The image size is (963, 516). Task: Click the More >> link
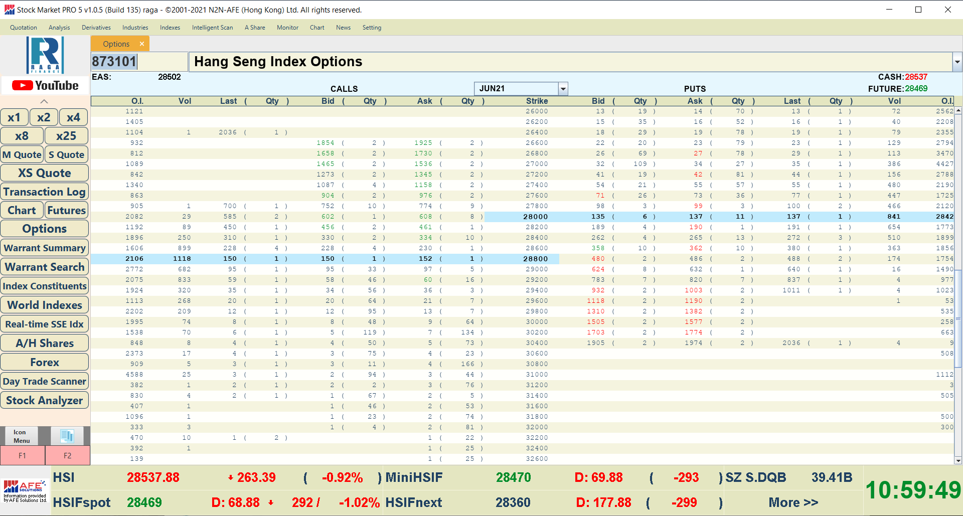(793, 502)
